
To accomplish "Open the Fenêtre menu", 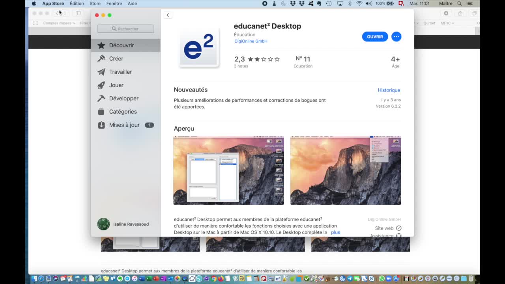I will click(114, 4).
